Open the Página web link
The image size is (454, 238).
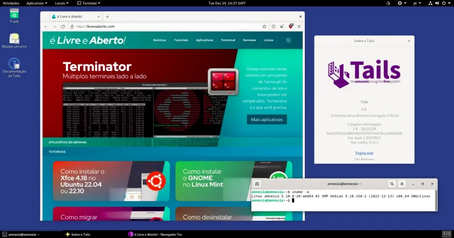click(x=364, y=153)
